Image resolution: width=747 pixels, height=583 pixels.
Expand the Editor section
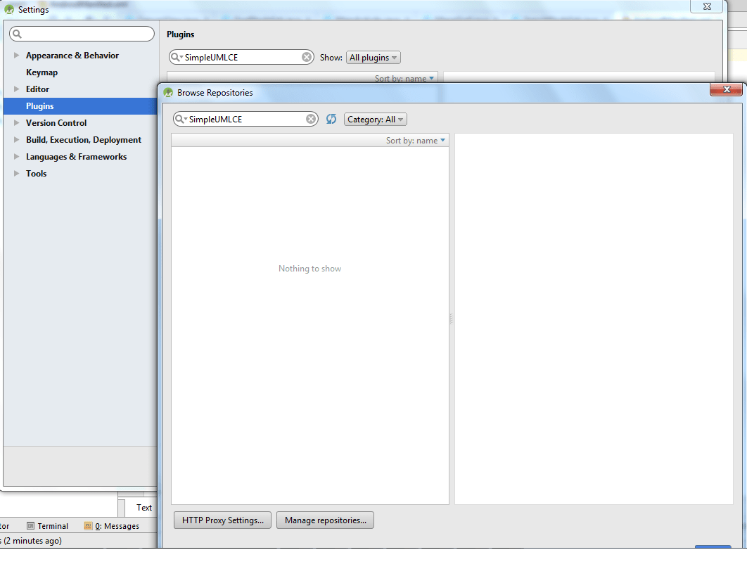point(15,89)
